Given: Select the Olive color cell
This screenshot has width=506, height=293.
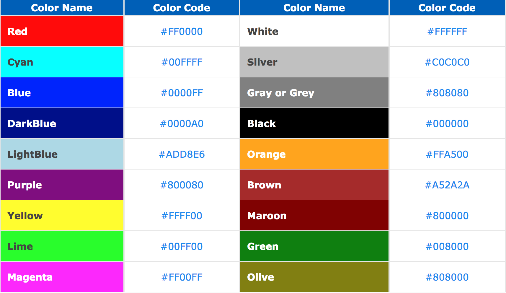Looking at the screenshot, I should [x=314, y=277].
